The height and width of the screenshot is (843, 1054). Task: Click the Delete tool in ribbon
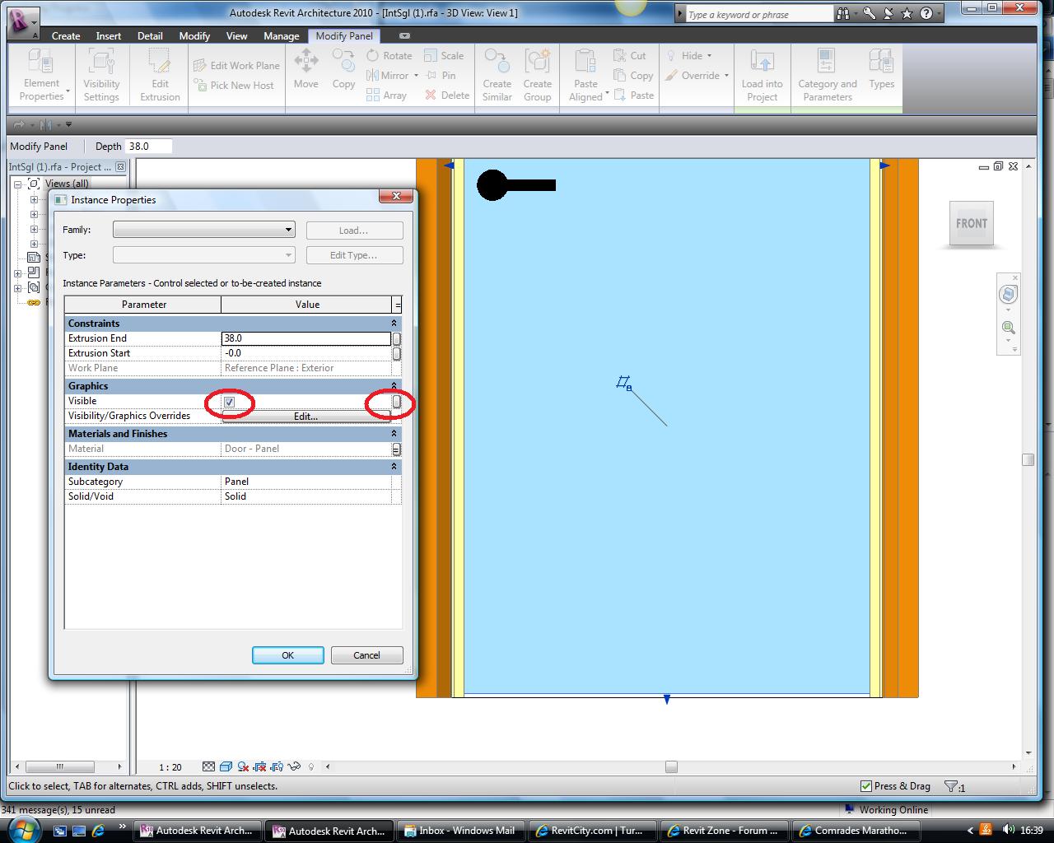pyautogui.click(x=447, y=95)
